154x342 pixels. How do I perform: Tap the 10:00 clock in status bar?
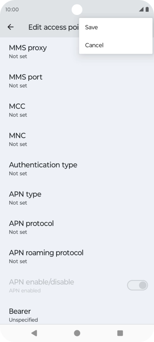(x=12, y=10)
